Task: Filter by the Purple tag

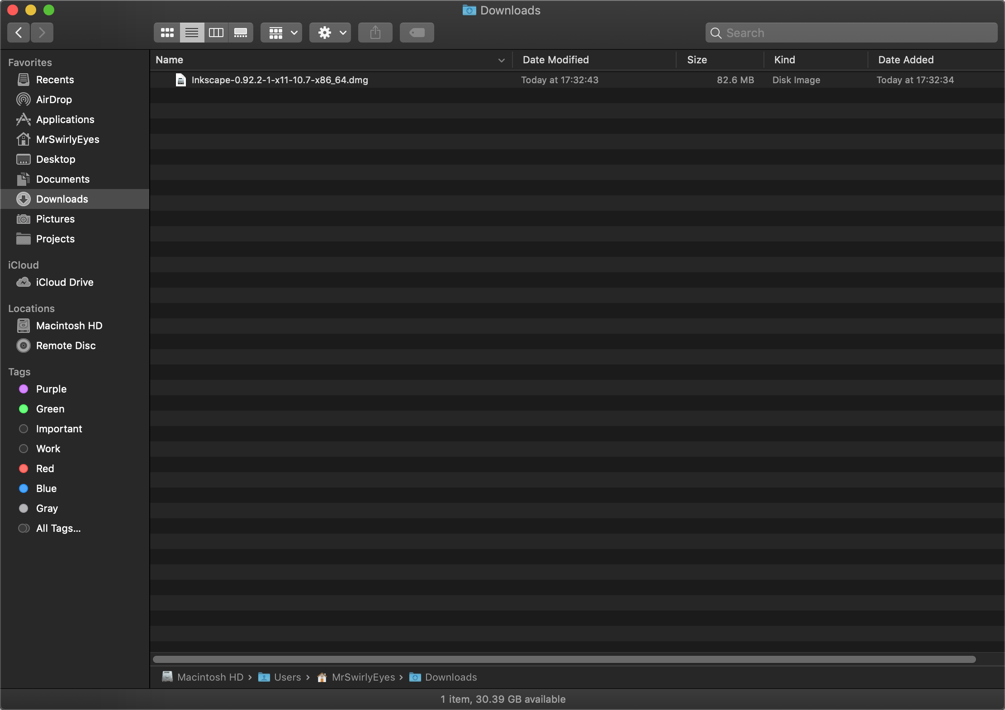Action: (51, 389)
